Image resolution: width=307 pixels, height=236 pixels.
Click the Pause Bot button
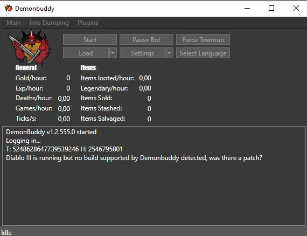pyautogui.click(x=146, y=39)
